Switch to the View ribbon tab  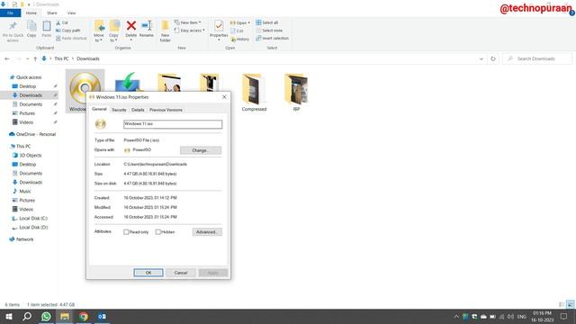coord(71,13)
